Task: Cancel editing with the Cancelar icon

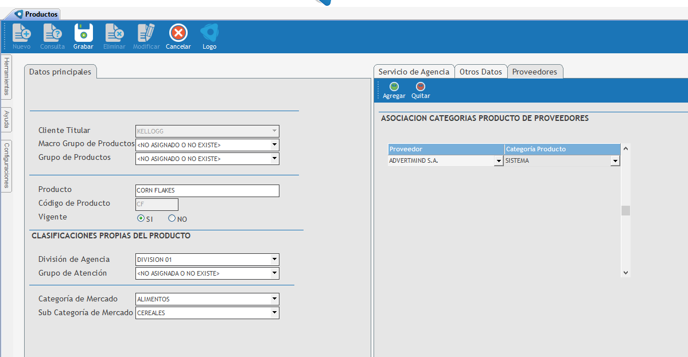Action: (178, 33)
